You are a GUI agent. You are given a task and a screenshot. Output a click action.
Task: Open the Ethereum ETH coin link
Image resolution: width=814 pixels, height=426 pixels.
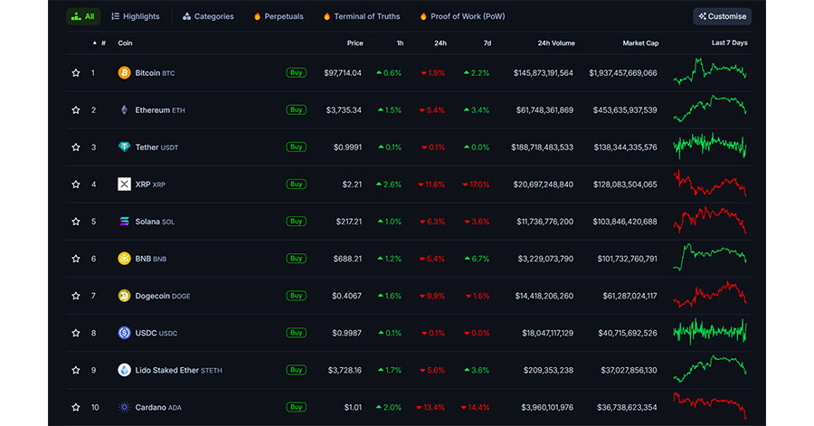tap(160, 110)
